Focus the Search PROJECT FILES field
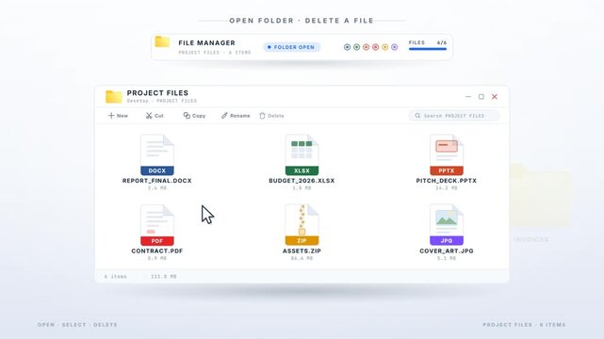This screenshot has height=339, width=604. coord(454,116)
